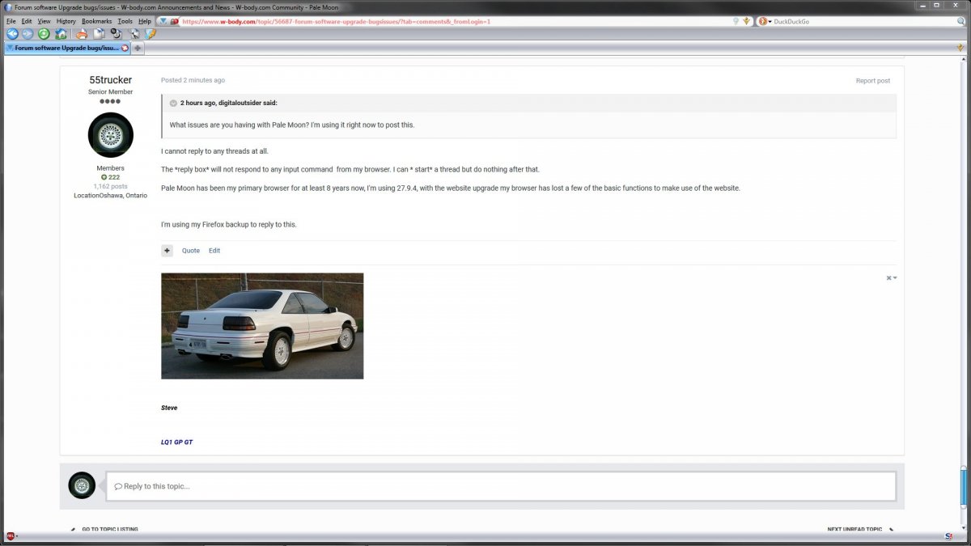Click the red ABP icon in status bar
The width and height of the screenshot is (971, 546).
tap(11, 536)
